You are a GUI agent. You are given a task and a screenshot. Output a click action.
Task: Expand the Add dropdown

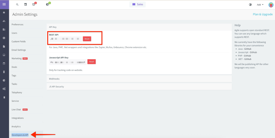(x=260, y=5)
